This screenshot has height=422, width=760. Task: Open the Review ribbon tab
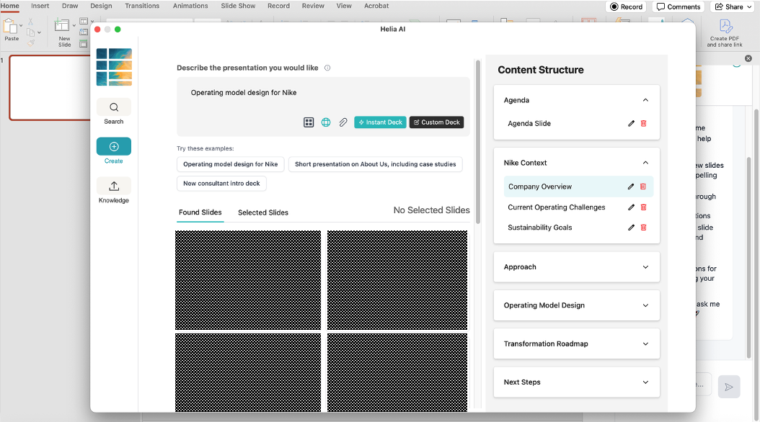pyautogui.click(x=313, y=6)
